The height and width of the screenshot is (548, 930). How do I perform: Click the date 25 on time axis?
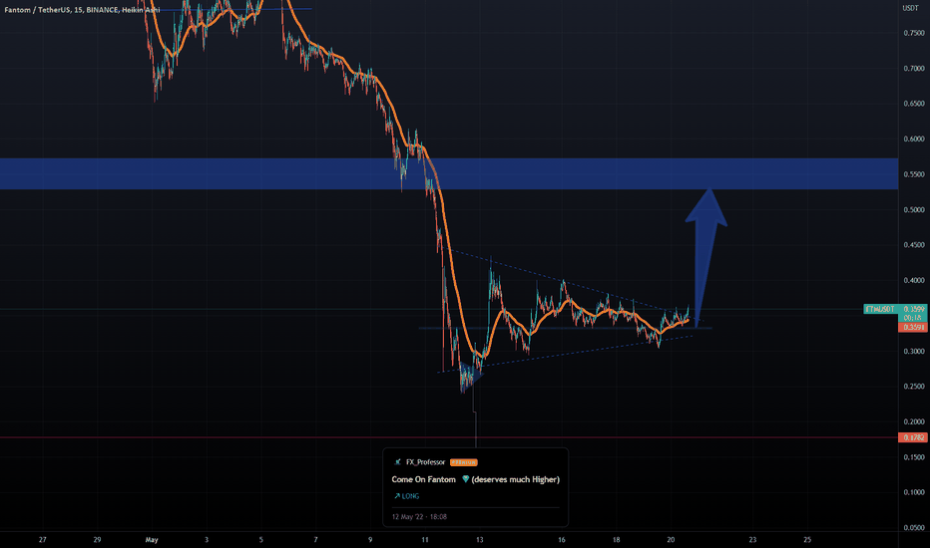pyautogui.click(x=806, y=540)
